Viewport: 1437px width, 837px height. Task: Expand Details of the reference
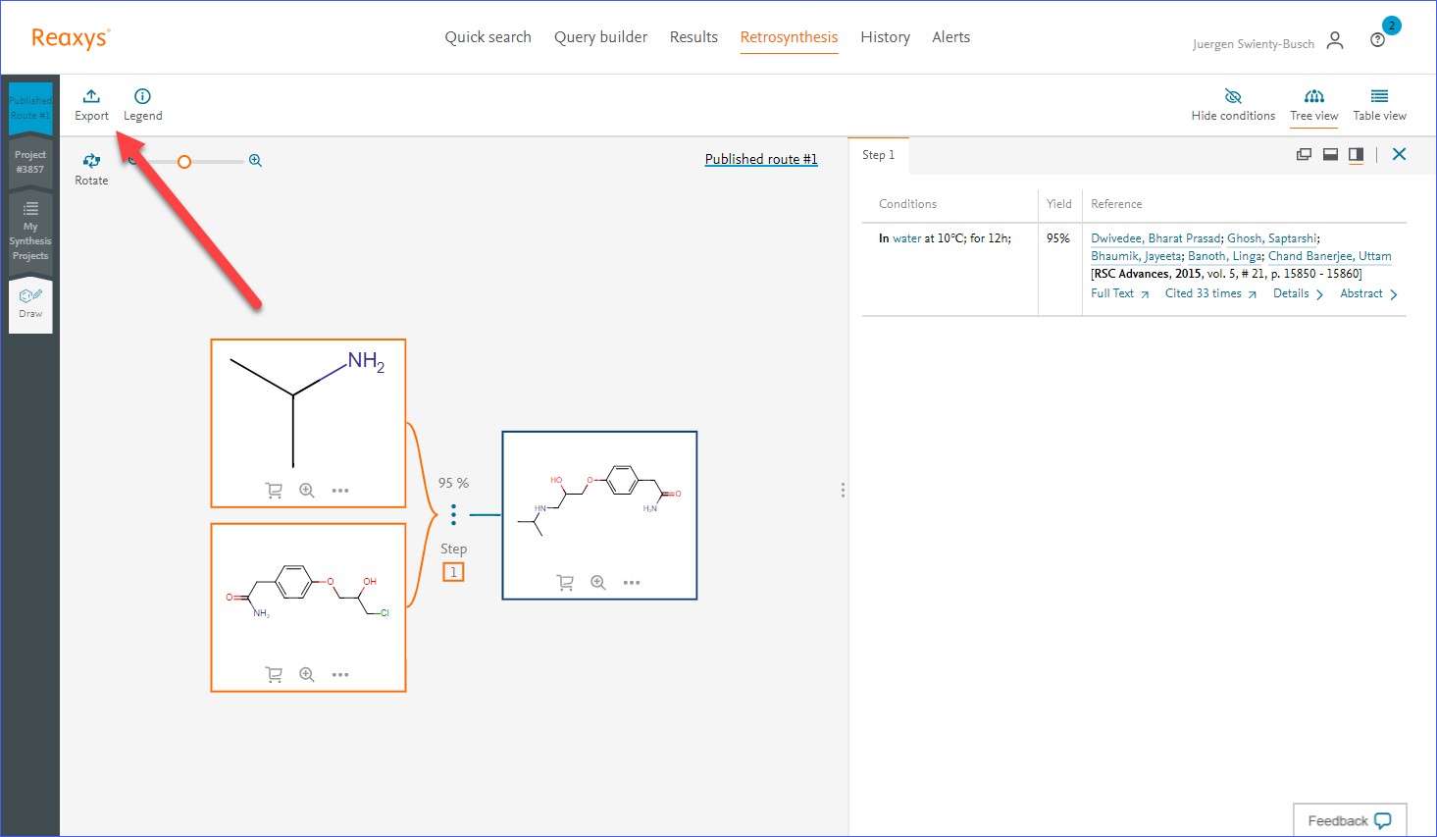click(1297, 294)
